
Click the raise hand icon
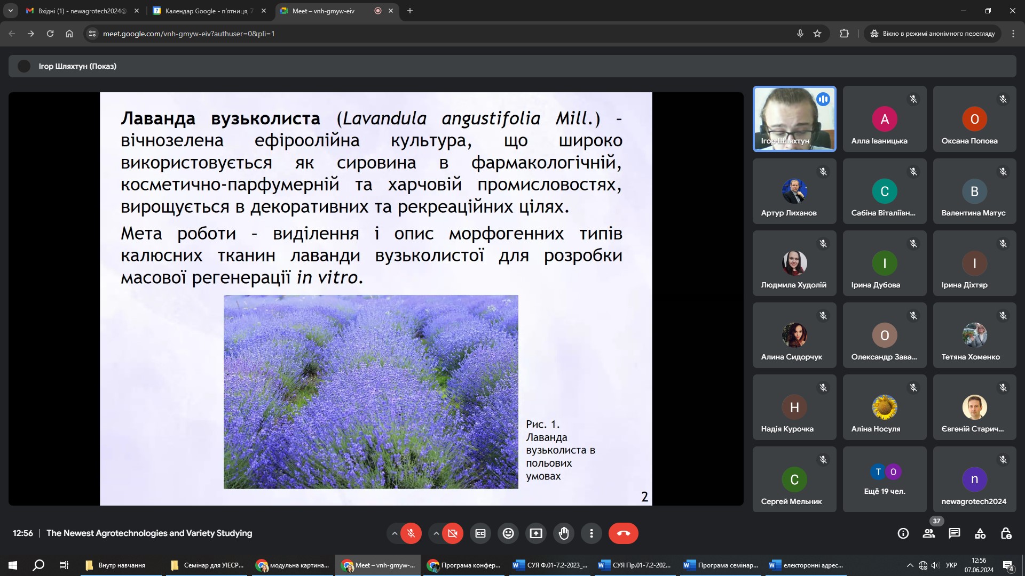(x=564, y=533)
